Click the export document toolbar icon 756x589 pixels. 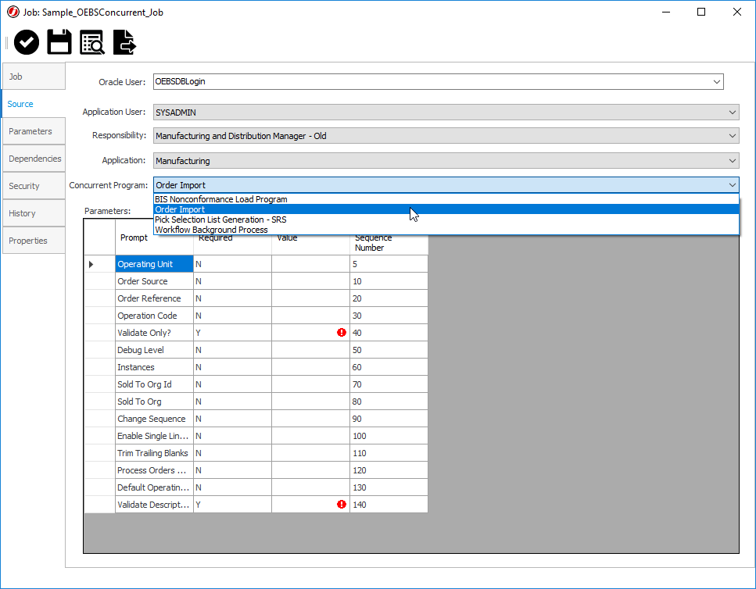coord(125,42)
